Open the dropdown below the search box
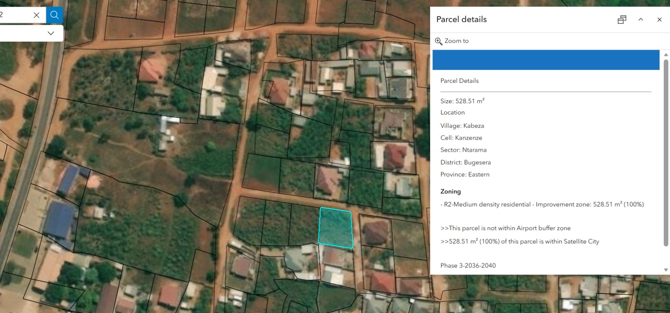Screen dimensions: 670x313 coord(51,33)
